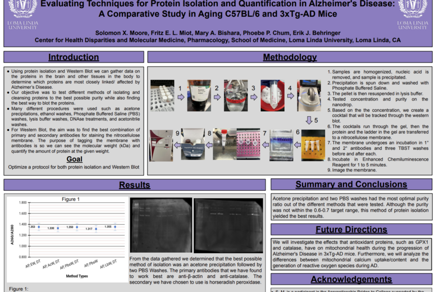Open the photo of the nanodrop instrument
Screen dimensions: 435x292
309,96
